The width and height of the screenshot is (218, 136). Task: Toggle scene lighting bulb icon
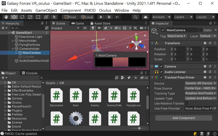coord(93,28)
